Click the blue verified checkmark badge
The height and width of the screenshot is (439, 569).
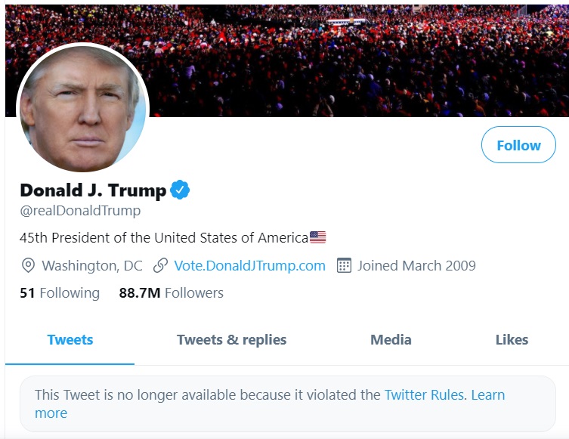pyautogui.click(x=179, y=190)
